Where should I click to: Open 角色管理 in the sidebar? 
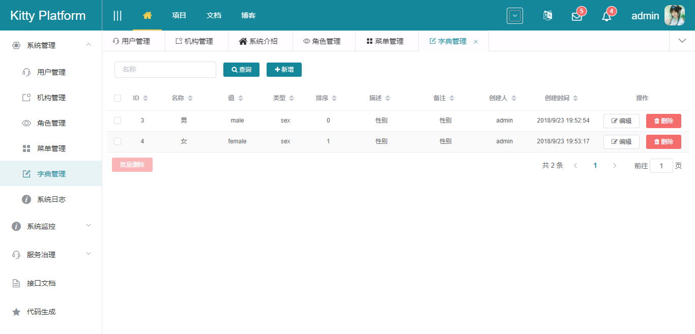pyautogui.click(x=51, y=123)
